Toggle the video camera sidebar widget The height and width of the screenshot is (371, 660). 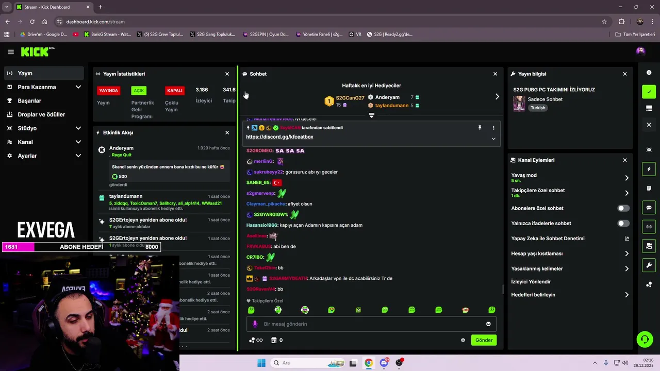tap(649, 246)
